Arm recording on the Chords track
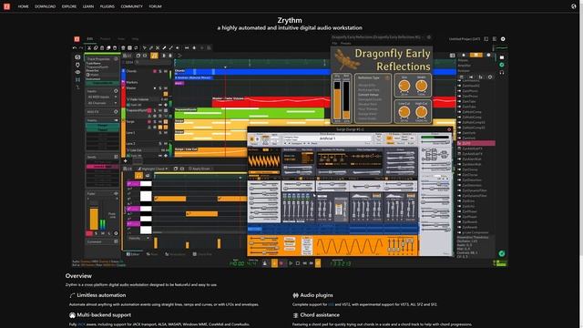Image resolution: width=583 pixels, height=328 pixels. [155, 71]
